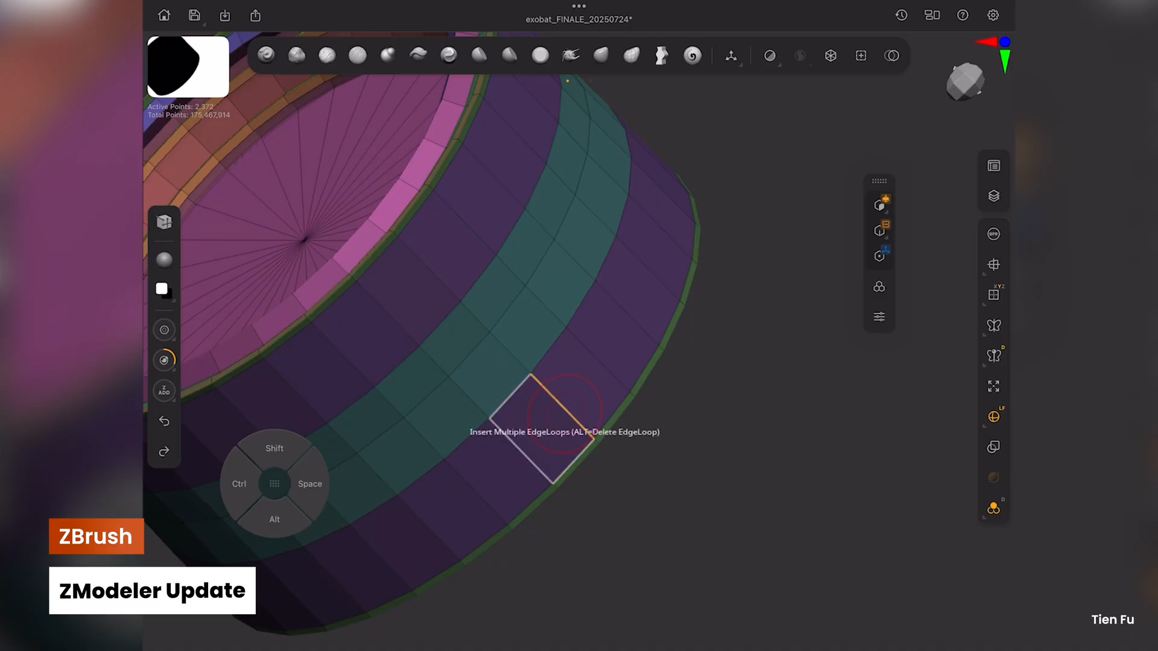The width and height of the screenshot is (1158, 651).
Task: Click the BPR render button
Action: [993, 234]
